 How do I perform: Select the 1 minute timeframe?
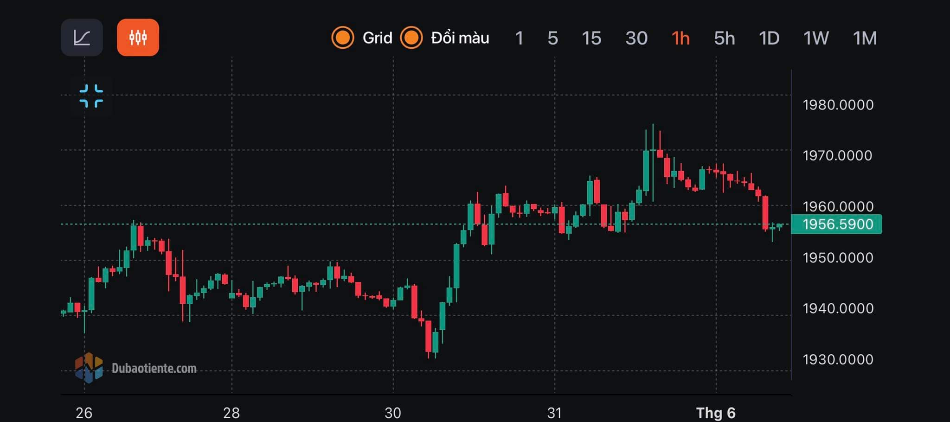pos(519,38)
